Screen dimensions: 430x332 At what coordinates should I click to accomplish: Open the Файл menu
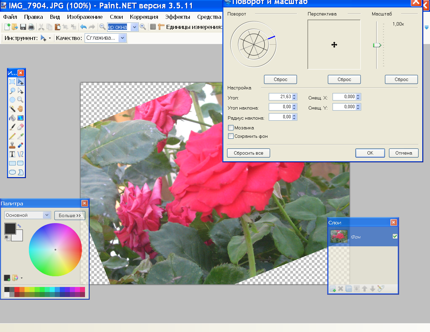[10, 17]
